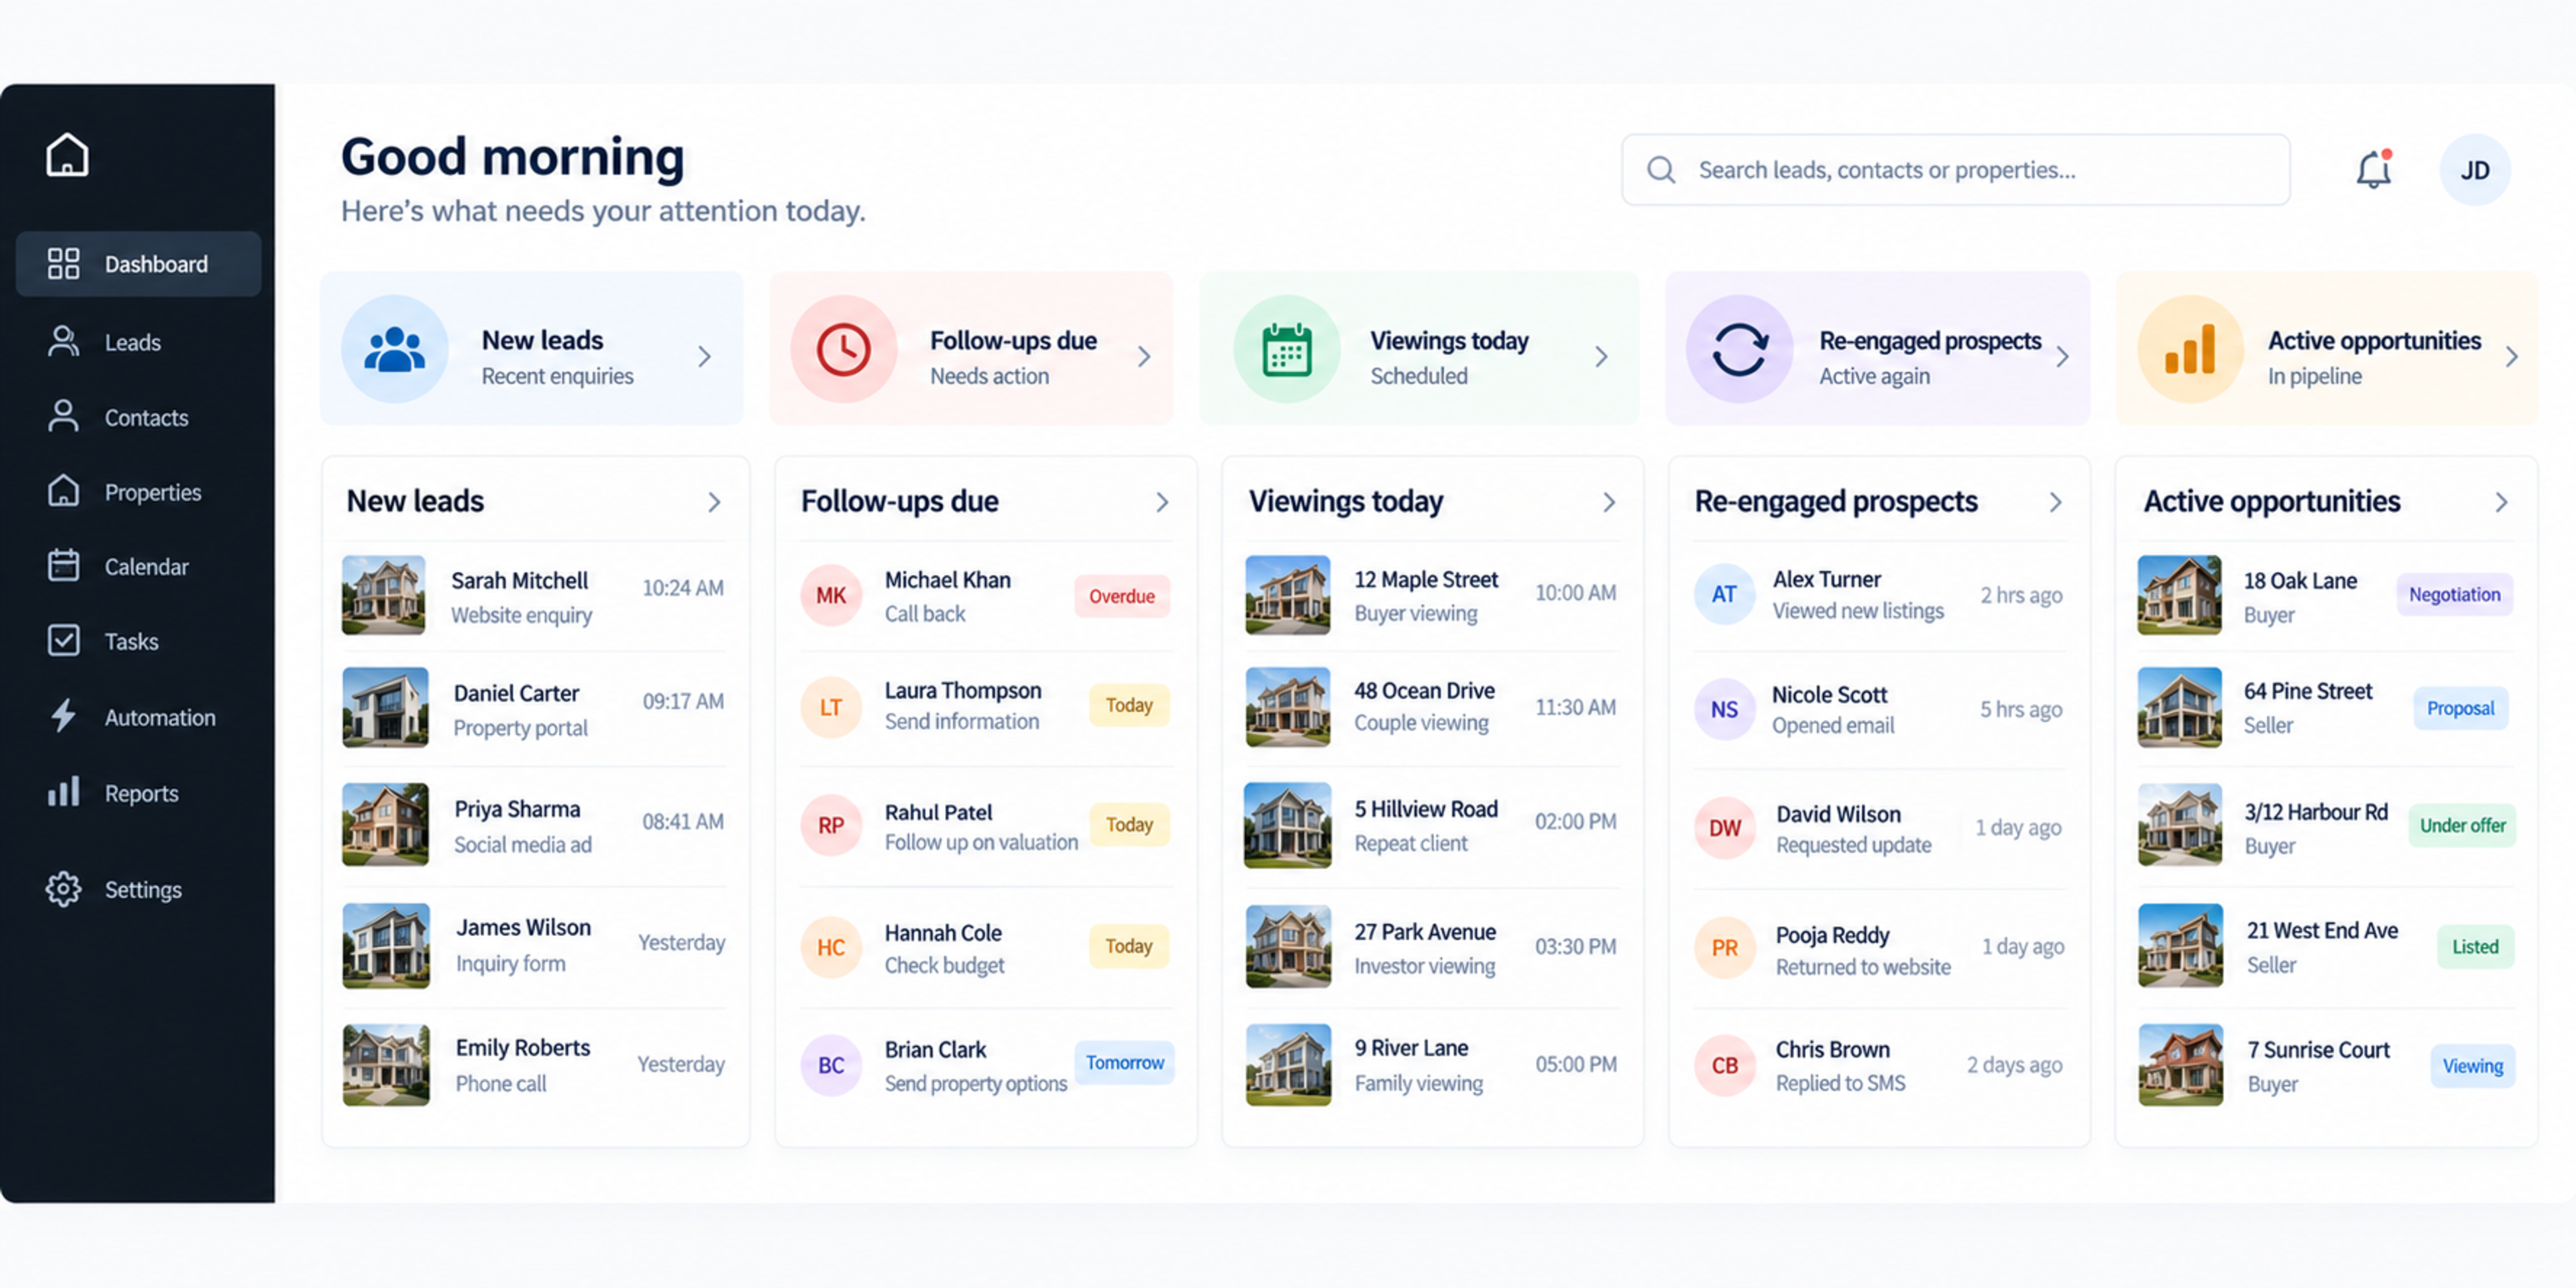Click the Proposal tag on 64 Pine Street
Screen dimensions: 2576x1288
(2460, 708)
